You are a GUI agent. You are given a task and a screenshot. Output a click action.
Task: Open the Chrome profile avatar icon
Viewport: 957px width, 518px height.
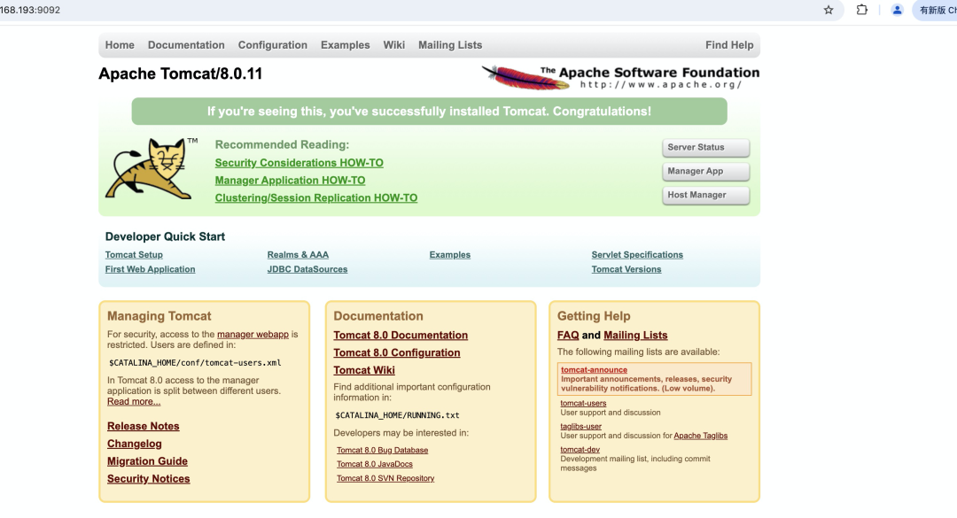(x=897, y=10)
